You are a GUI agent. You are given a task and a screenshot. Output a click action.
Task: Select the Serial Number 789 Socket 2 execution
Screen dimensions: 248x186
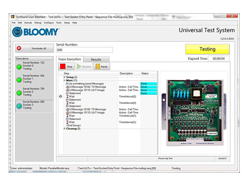[x=34, y=92]
